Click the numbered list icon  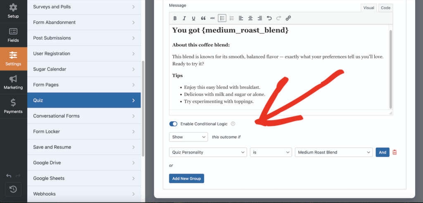[x=232, y=18]
